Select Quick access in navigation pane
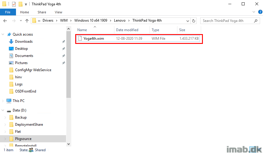The height and width of the screenshot is (153, 263). 23,34
